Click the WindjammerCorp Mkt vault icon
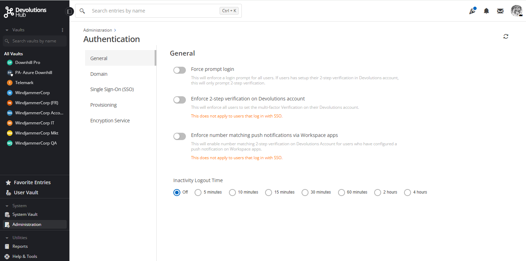 pos(10,133)
